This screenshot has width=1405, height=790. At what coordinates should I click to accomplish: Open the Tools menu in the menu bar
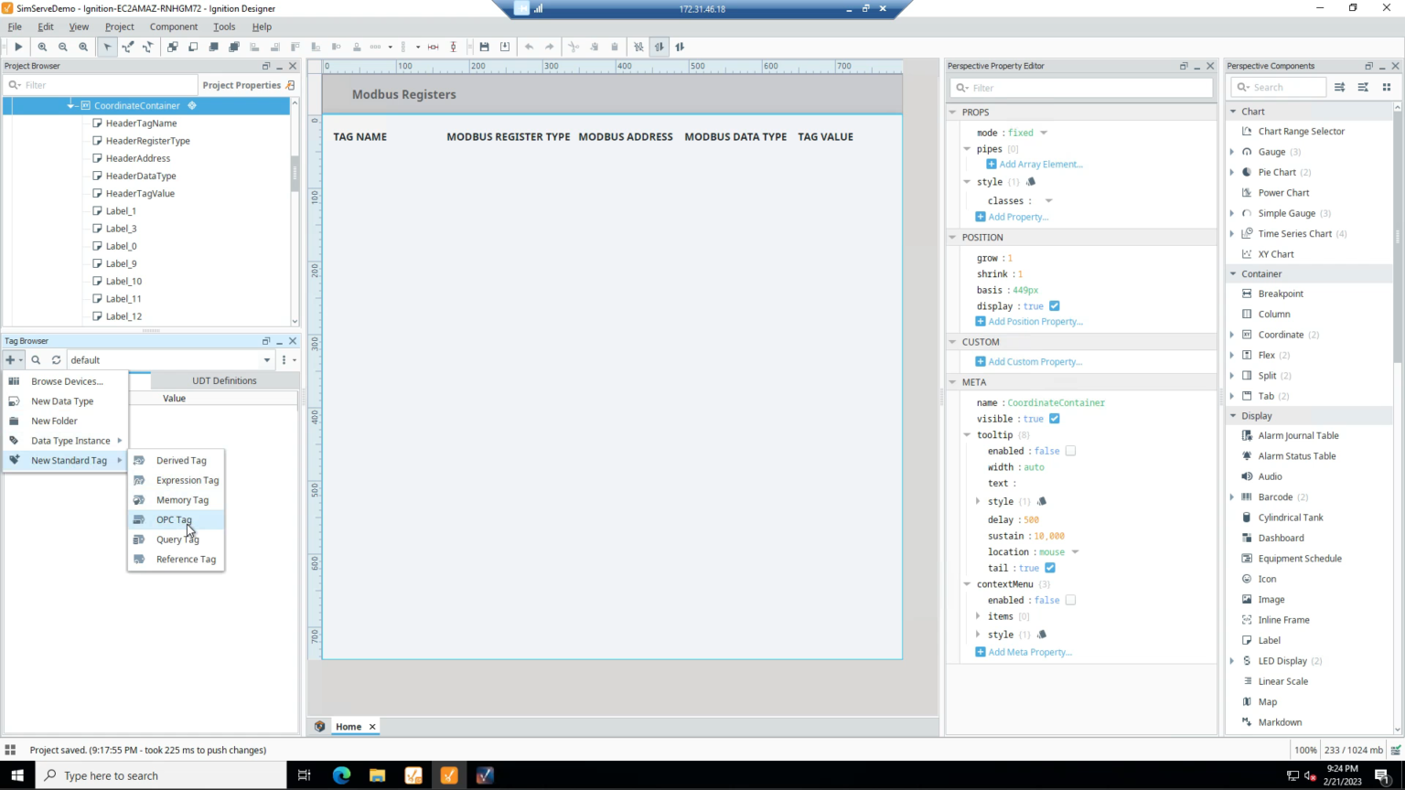click(x=223, y=27)
